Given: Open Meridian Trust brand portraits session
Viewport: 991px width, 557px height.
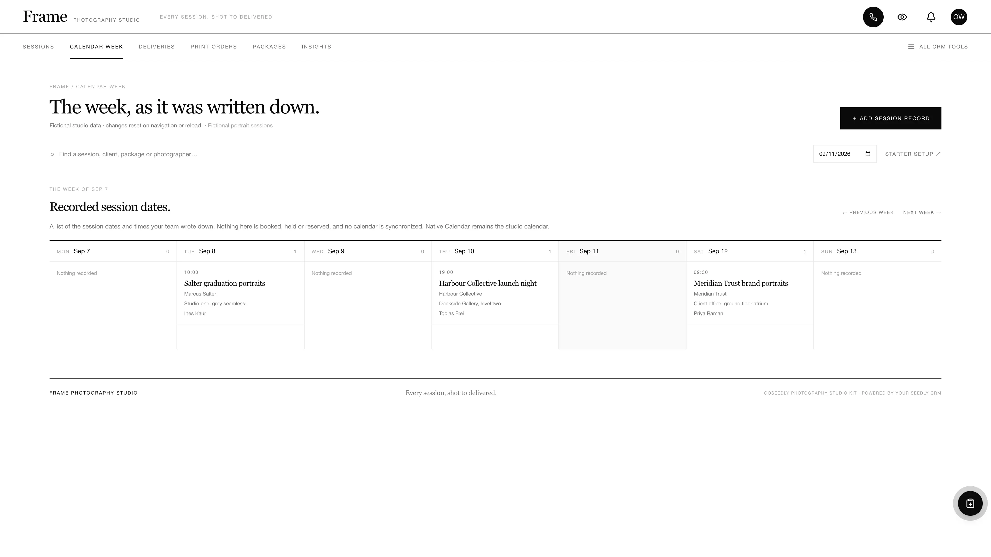Looking at the screenshot, I should coord(741,283).
